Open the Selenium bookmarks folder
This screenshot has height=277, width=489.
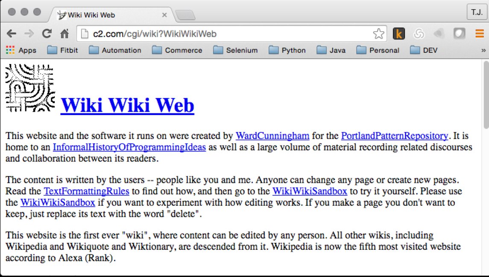[240, 50]
